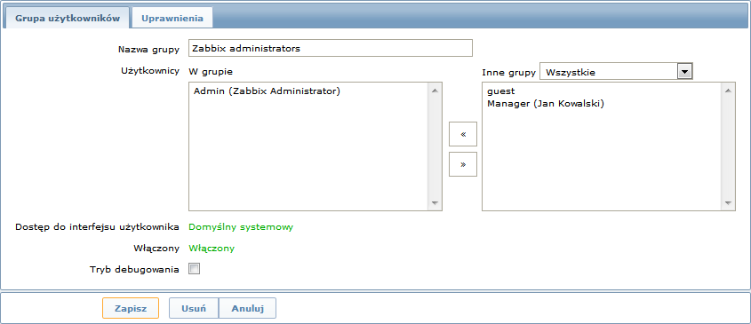Toggle the green Włączony status link
The width and height of the screenshot is (751, 324).
point(212,248)
